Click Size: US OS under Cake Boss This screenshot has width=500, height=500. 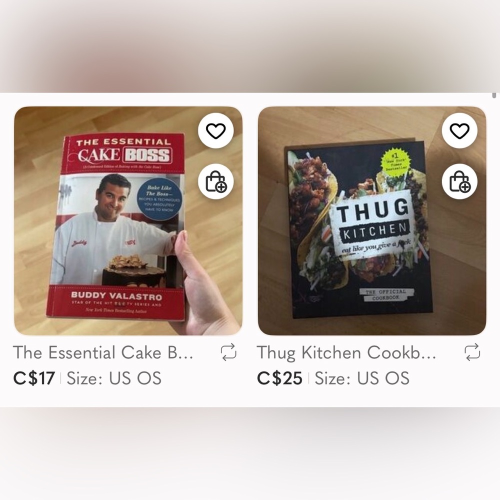(x=114, y=378)
